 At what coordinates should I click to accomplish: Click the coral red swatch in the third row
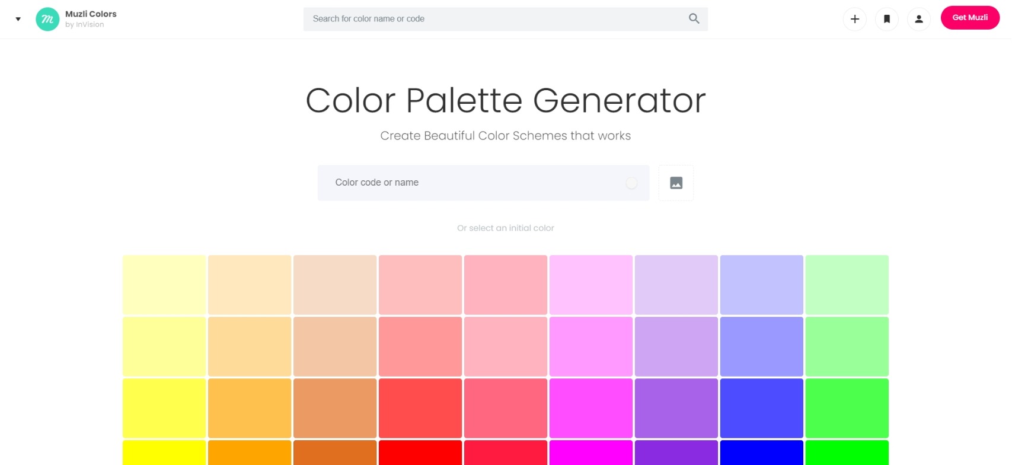pos(420,408)
